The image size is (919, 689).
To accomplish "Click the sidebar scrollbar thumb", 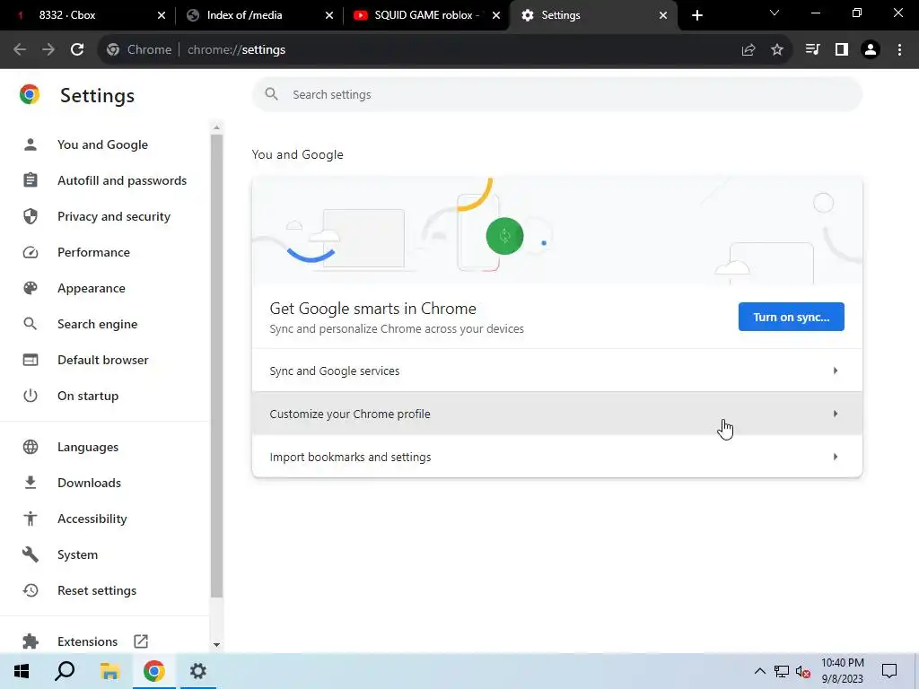I will coord(217,366).
